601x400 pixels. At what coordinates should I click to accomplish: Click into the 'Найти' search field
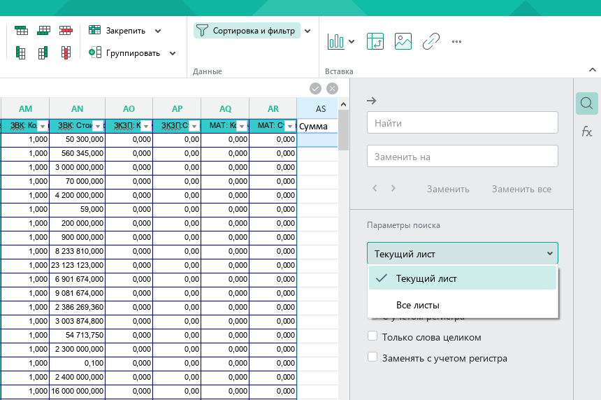462,122
